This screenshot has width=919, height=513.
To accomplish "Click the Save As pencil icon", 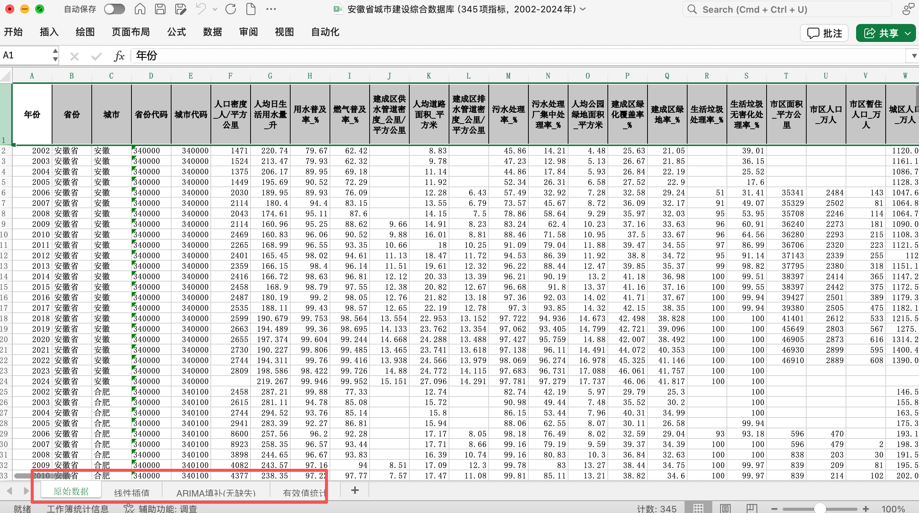I will tap(181, 9).
